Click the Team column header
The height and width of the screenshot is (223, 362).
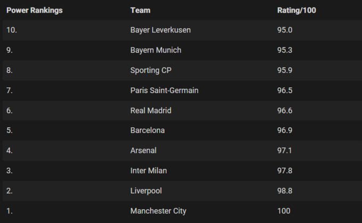[x=140, y=11]
